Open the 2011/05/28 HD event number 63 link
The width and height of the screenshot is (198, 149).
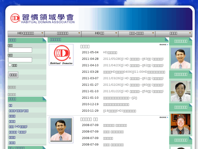coord(133,59)
